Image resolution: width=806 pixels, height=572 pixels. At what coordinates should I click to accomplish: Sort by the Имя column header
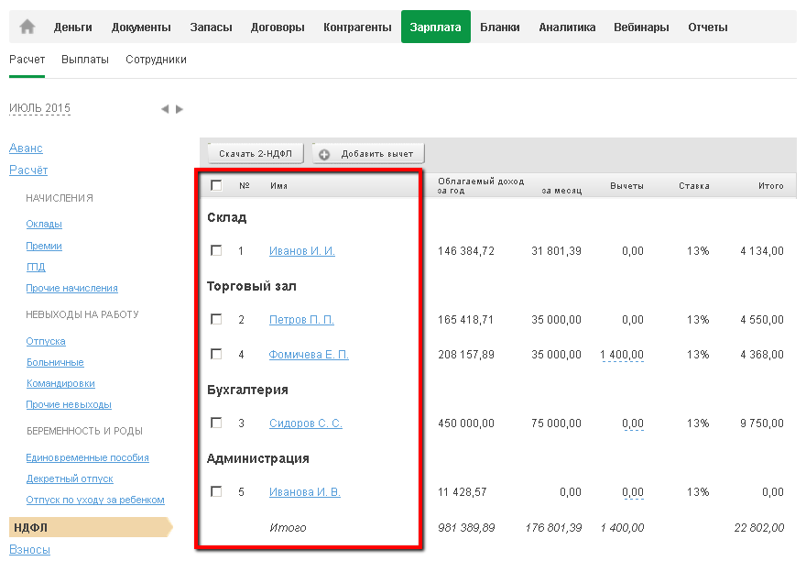[278, 186]
